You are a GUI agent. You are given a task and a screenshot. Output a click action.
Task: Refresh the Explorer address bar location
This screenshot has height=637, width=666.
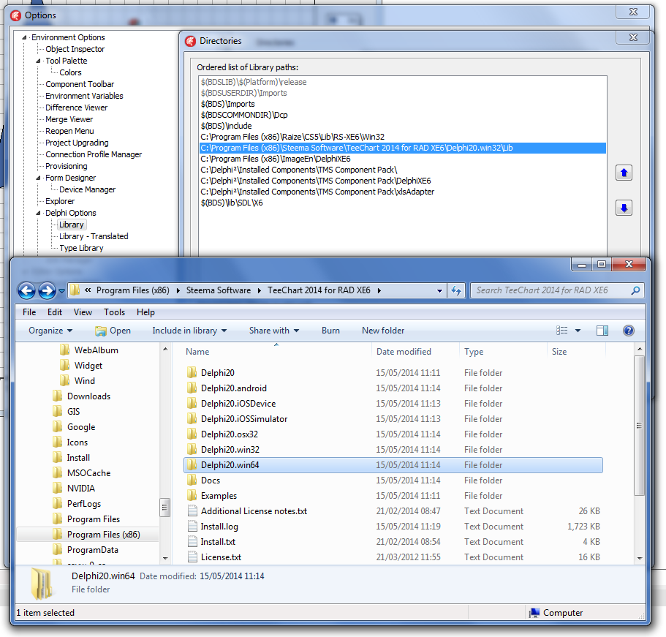[x=456, y=290]
